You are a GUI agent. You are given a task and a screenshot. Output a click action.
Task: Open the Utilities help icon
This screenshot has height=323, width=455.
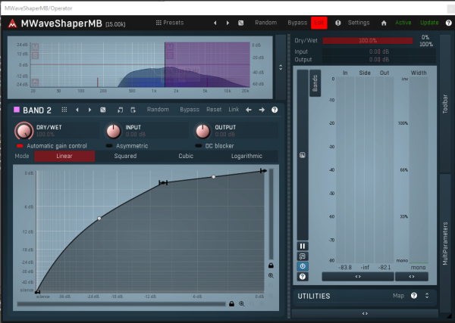click(414, 296)
